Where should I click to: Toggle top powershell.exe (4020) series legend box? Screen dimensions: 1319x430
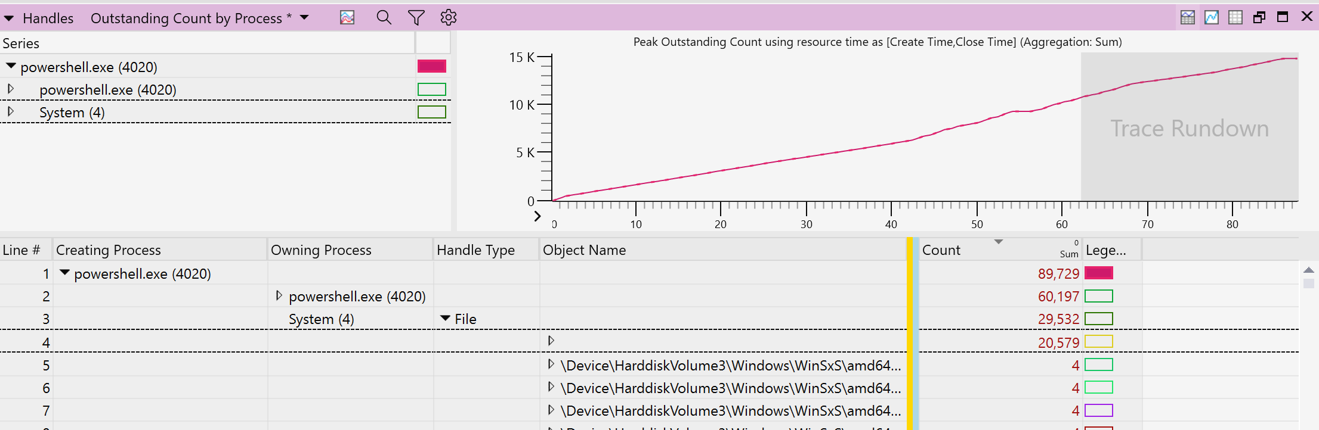(x=431, y=66)
